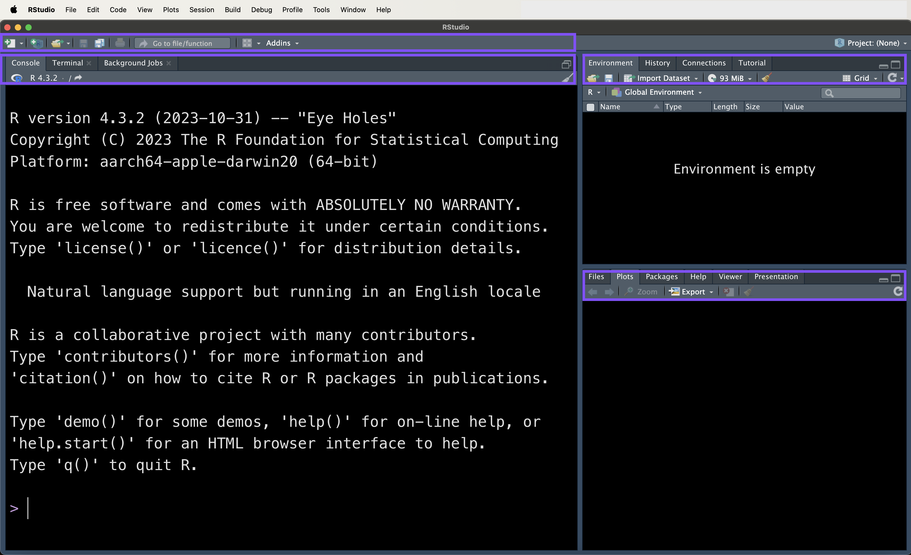The width and height of the screenshot is (911, 555).
Task: Clear environment objects with broom icon
Action: tap(766, 78)
